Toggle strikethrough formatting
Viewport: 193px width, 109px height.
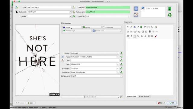pyautogui.click(x=138, y=36)
